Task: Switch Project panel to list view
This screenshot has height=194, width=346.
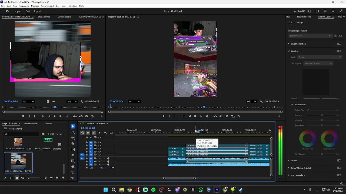Action: pos(11,178)
